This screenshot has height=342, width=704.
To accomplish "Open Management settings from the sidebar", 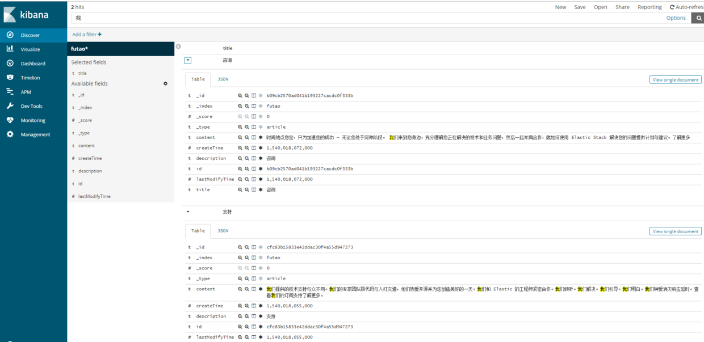I will [x=33, y=134].
